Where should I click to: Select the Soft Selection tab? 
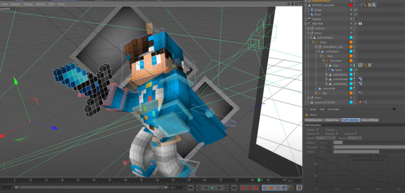click(x=351, y=120)
